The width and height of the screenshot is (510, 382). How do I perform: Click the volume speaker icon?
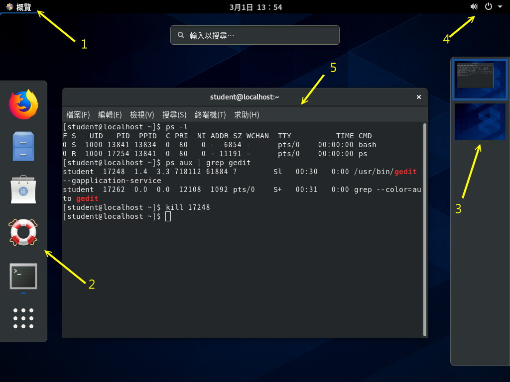click(474, 6)
